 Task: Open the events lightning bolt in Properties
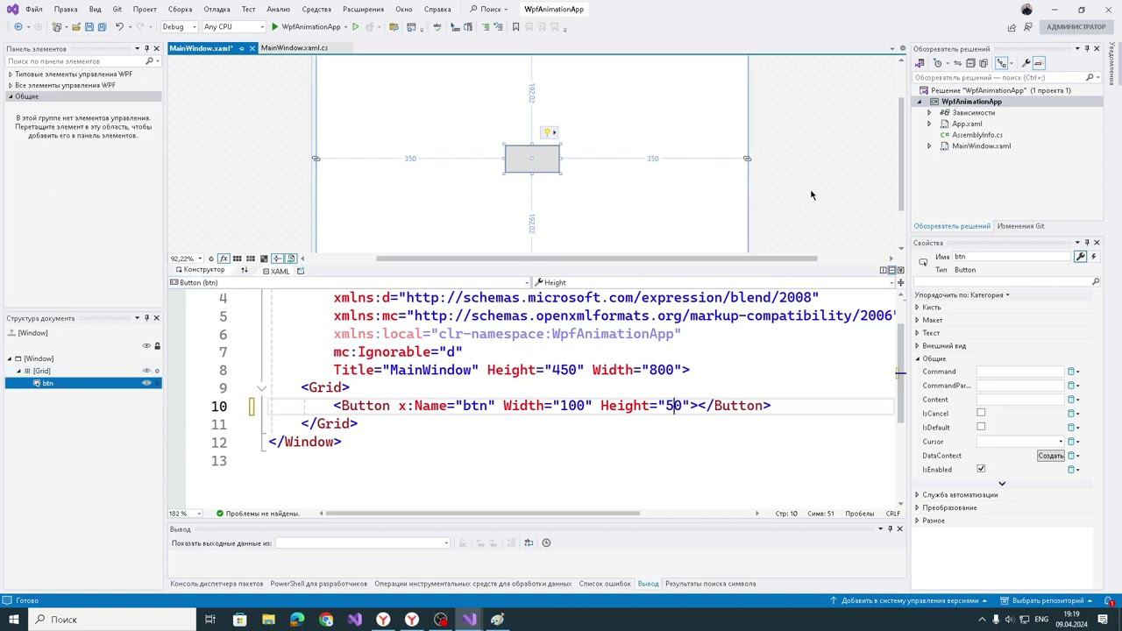coord(1094,257)
